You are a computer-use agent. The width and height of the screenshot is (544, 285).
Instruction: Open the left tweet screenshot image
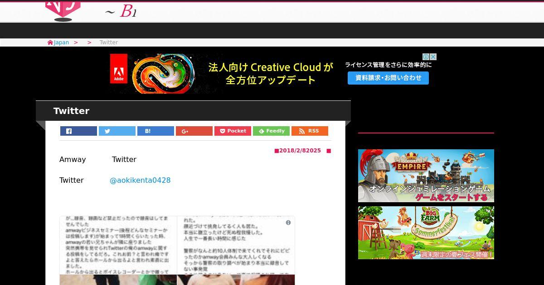[118, 246]
